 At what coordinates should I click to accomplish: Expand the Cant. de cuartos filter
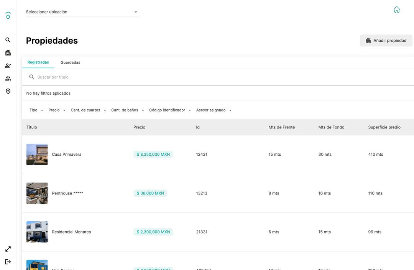coord(88,110)
